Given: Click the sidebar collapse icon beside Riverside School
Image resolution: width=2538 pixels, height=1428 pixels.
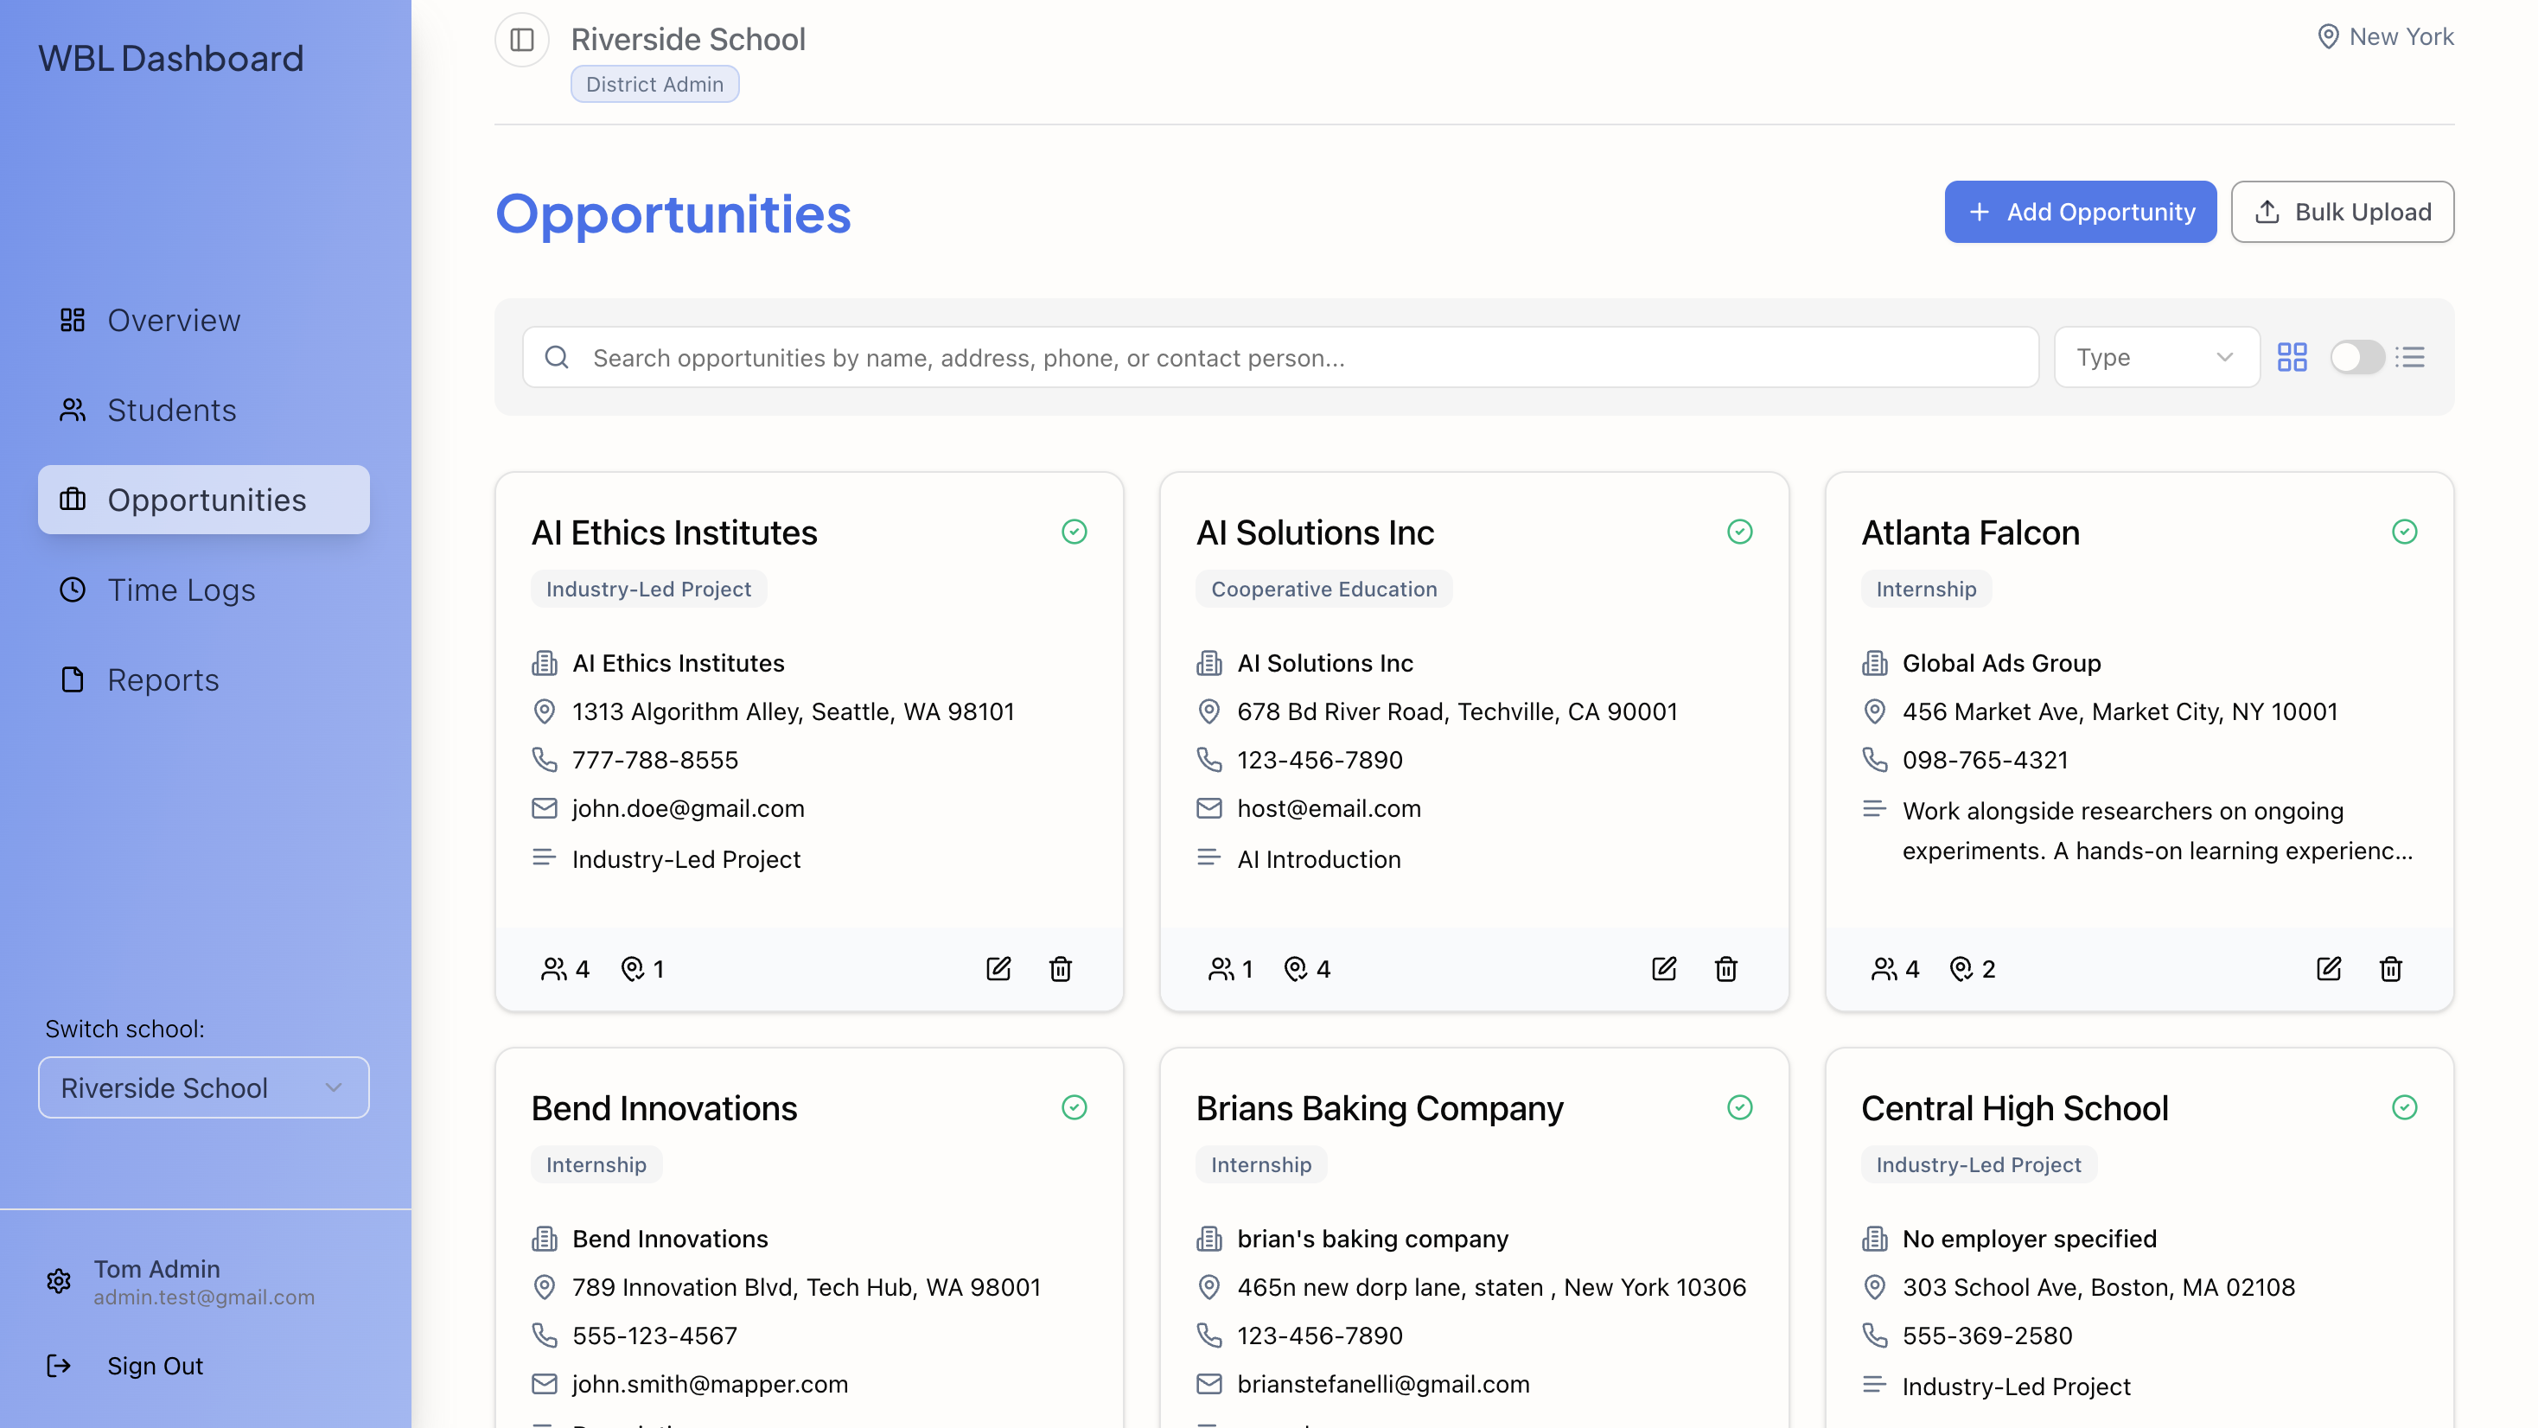Looking at the screenshot, I should click(521, 38).
